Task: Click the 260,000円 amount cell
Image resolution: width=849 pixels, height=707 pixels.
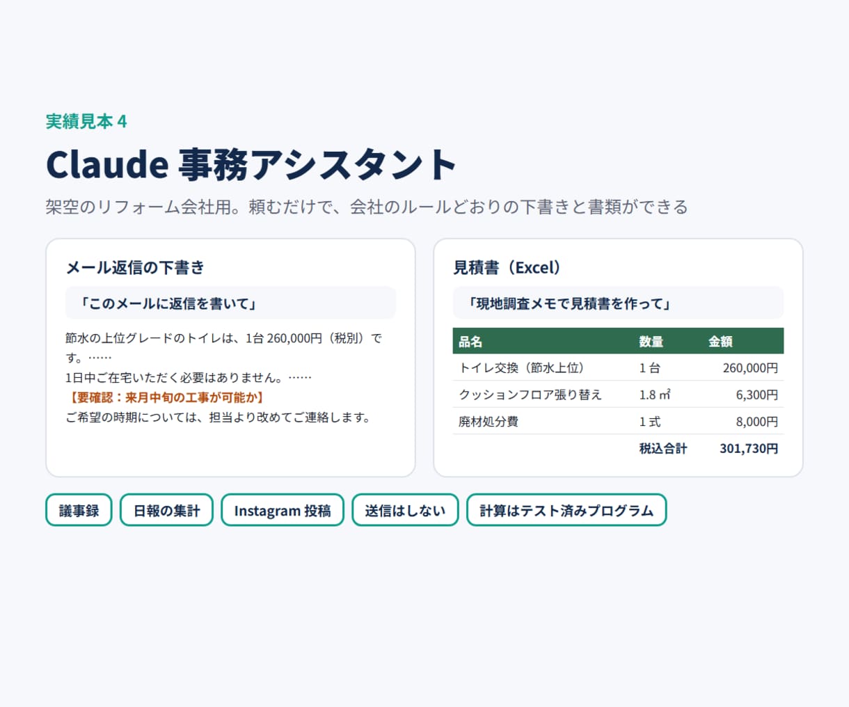Action: 750,367
